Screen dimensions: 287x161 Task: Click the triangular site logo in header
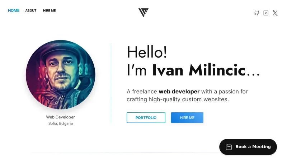pyautogui.click(x=143, y=13)
